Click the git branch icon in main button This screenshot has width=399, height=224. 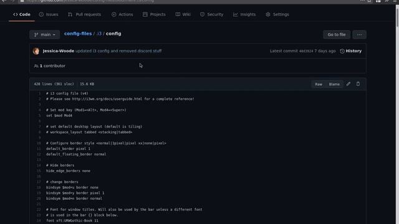(x=36, y=35)
